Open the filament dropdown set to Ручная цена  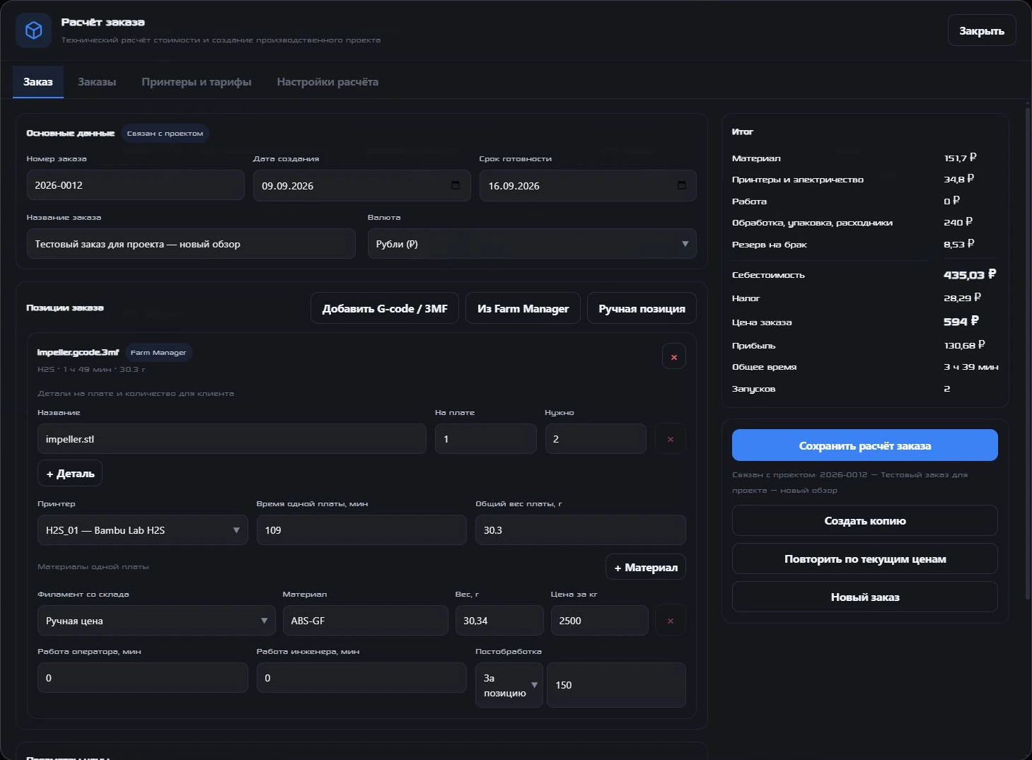pyautogui.click(x=156, y=621)
